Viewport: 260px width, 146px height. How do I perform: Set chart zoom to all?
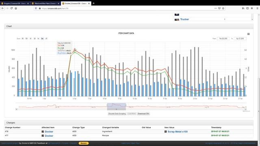pyautogui.click(x=46, y=39)
